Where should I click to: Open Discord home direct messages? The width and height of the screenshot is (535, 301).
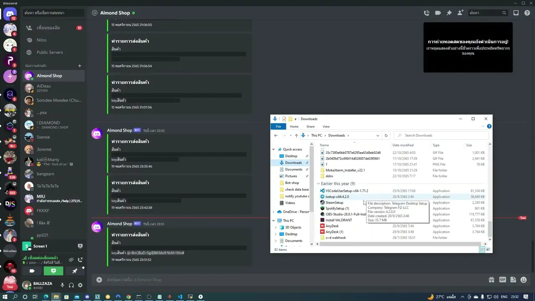pos(10,14)
